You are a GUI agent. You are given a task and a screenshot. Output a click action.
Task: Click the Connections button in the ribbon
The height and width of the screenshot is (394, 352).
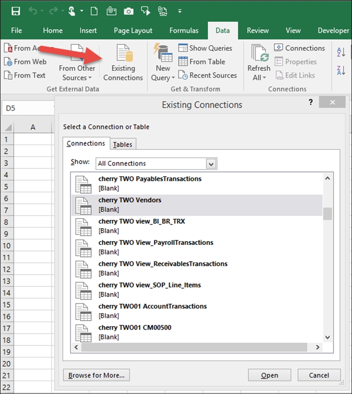pos(300,48)
